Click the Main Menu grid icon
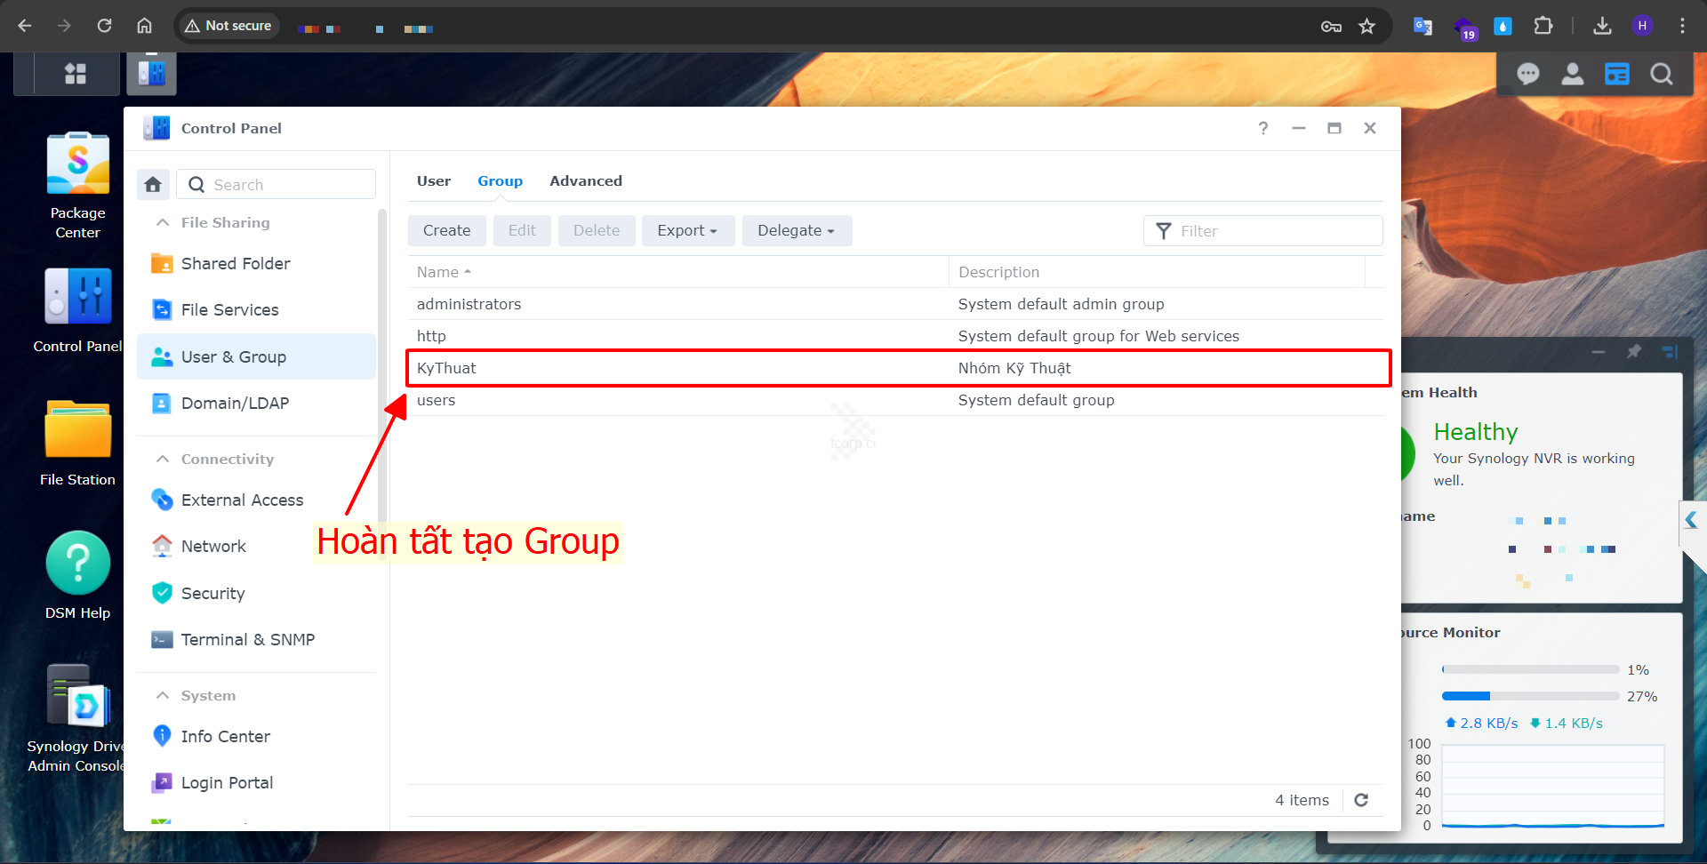 click(76, 74)
